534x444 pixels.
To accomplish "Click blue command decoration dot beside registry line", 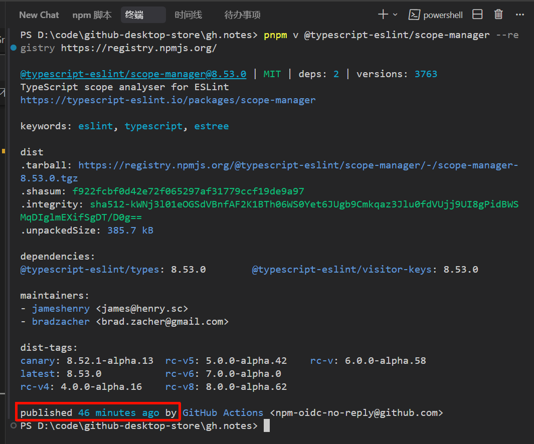I will coord(14,48).
